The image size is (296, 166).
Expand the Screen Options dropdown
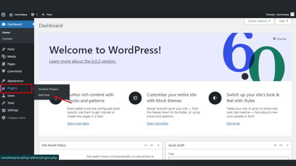point(259,21)
